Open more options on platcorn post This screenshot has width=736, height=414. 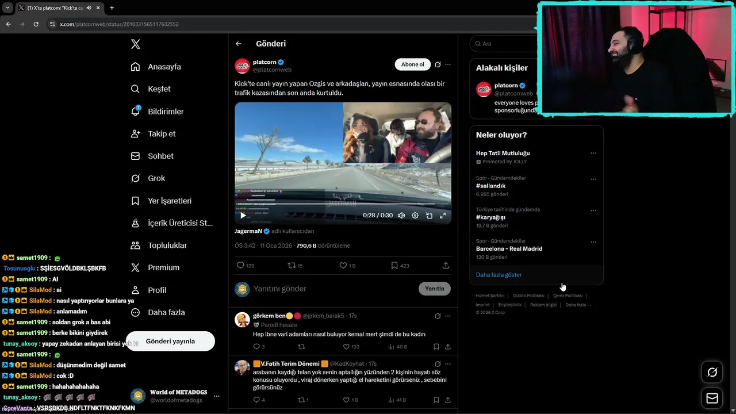pos(448,64)
